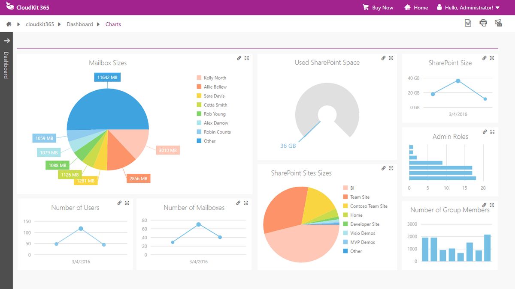Expand the Admin Roles chart to fullscreen
Viewport: 515px width, 289px height.
pyautogui.click(x=492, y=131)
